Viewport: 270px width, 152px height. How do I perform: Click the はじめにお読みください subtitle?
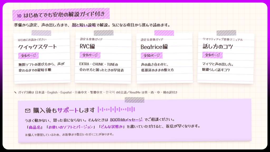point(32,40)
